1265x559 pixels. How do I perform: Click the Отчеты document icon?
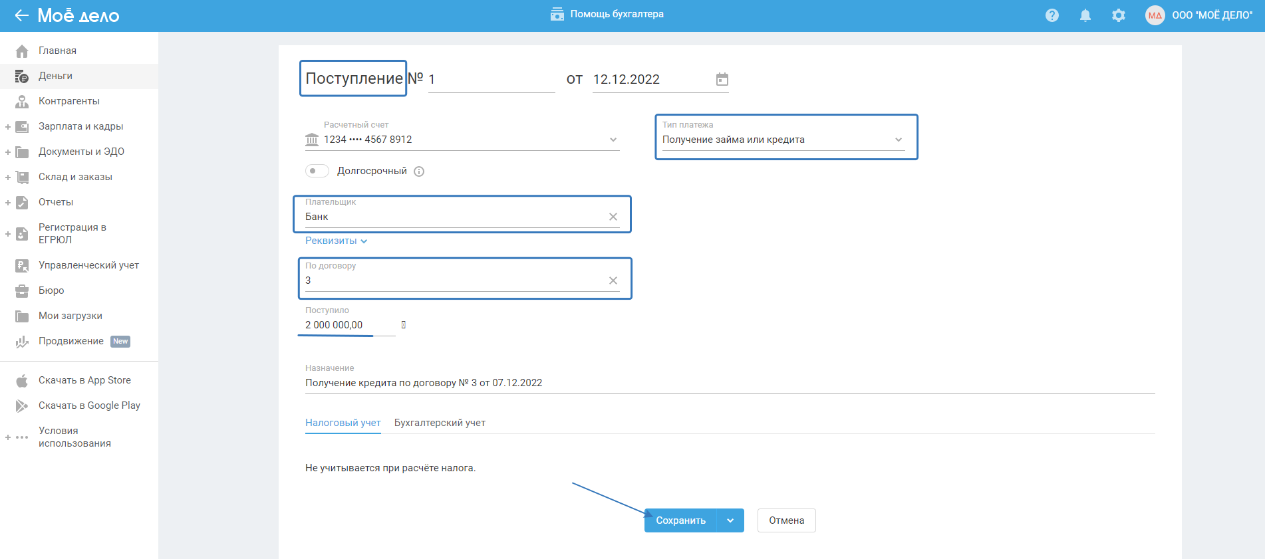click(22, 202)
